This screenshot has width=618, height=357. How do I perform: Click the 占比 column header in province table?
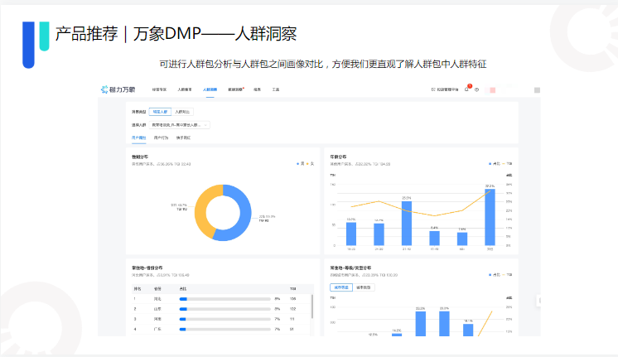click(183, 289)
